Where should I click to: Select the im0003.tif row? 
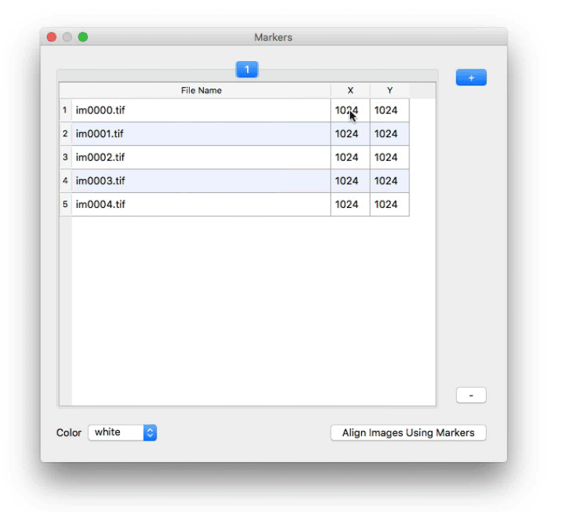(201, 181)
